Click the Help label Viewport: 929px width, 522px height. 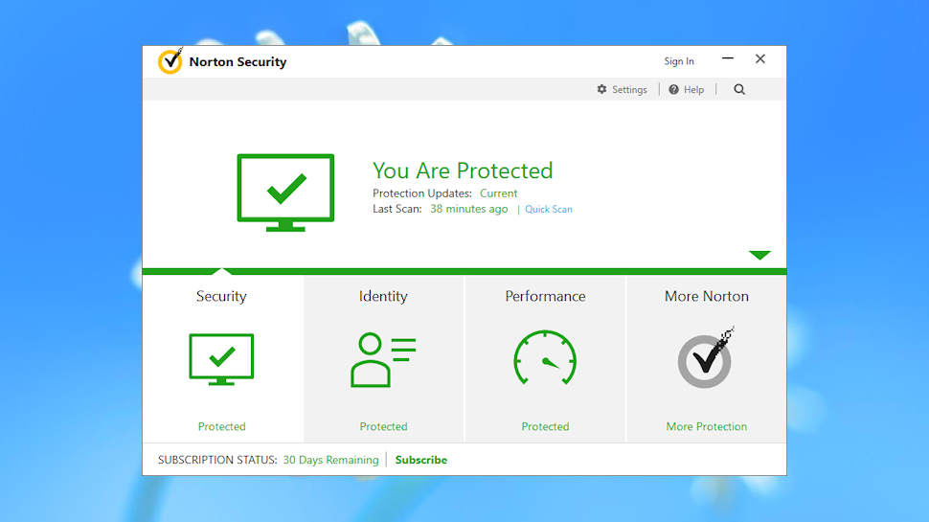point(693,89)
